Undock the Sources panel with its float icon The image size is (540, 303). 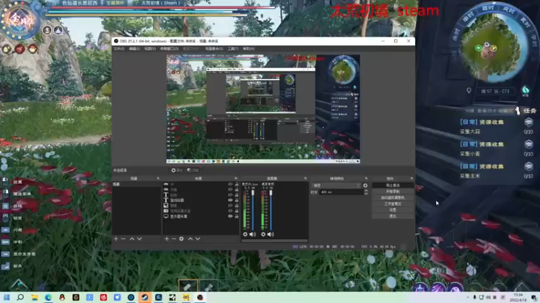click(x=236, y=178)
